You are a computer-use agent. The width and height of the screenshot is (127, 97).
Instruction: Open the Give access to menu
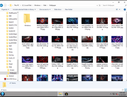click(45, 9)
